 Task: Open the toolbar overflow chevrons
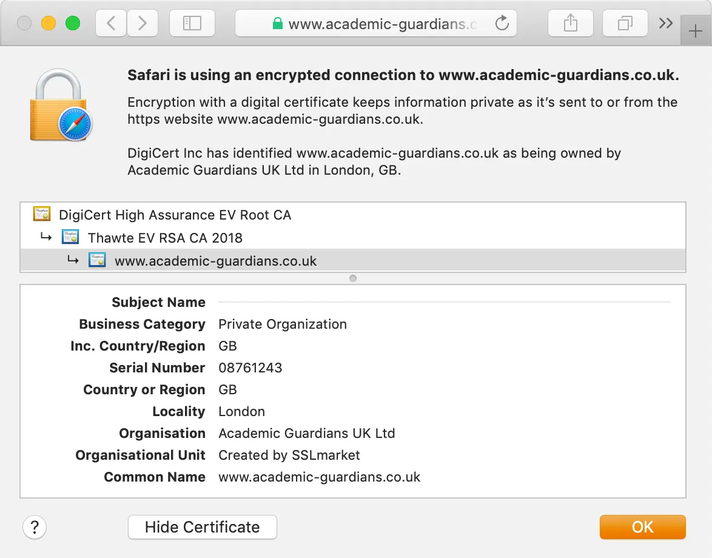(x=666, y=23)
